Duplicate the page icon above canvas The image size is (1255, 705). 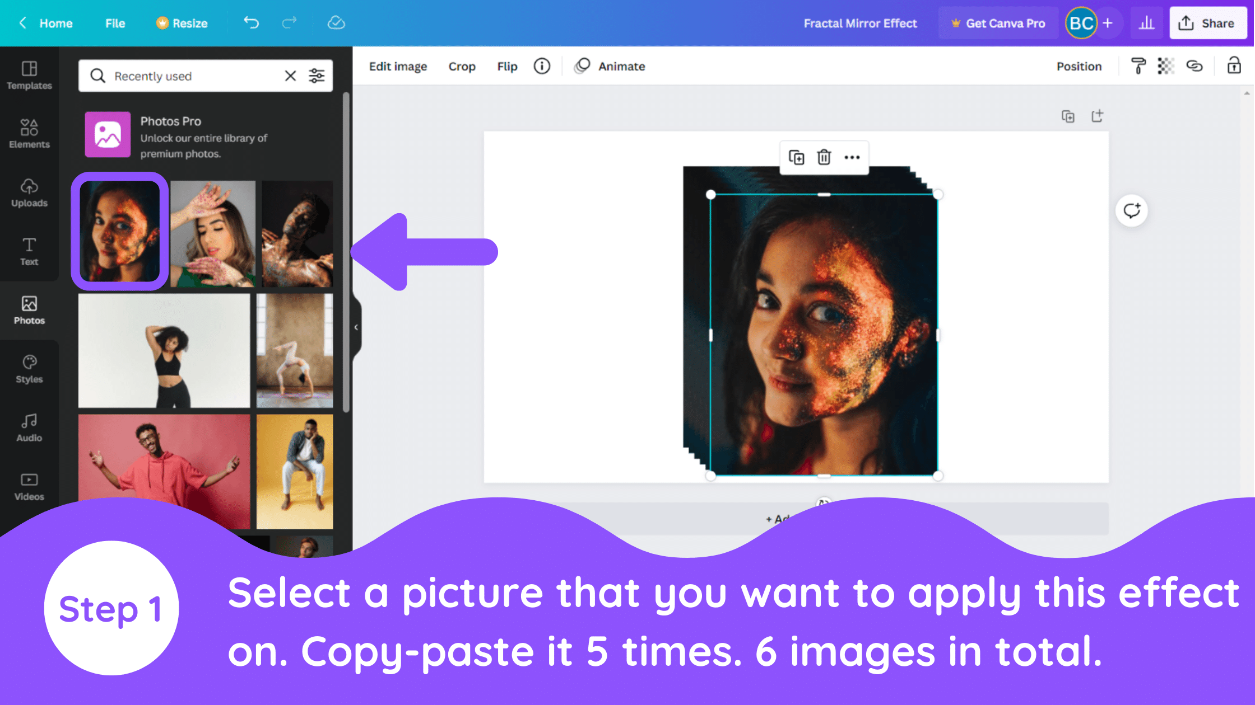pos(1068,116)
